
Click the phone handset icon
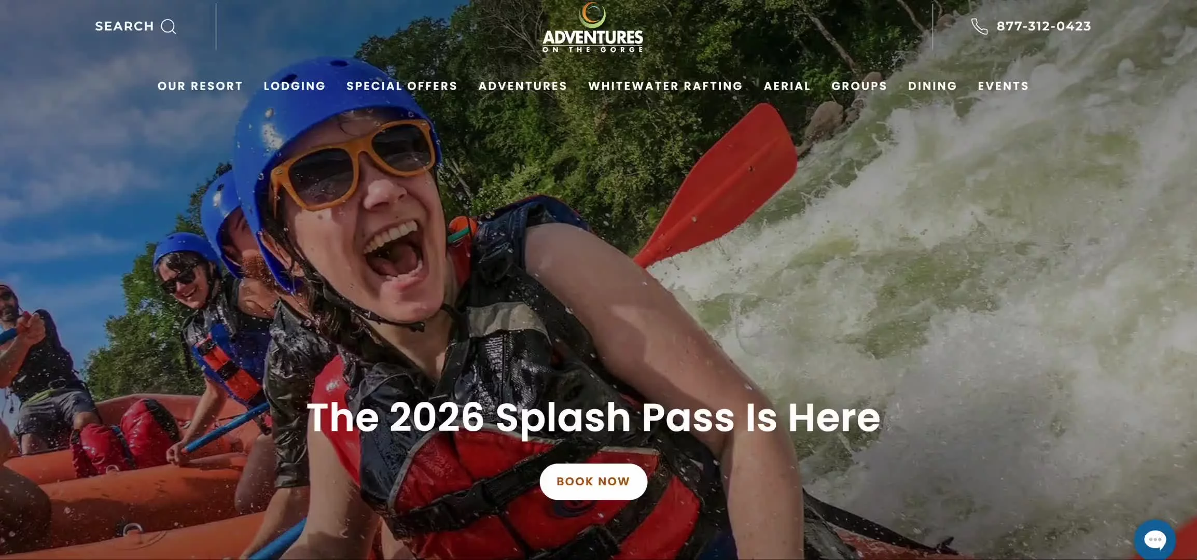click(979, 26)
